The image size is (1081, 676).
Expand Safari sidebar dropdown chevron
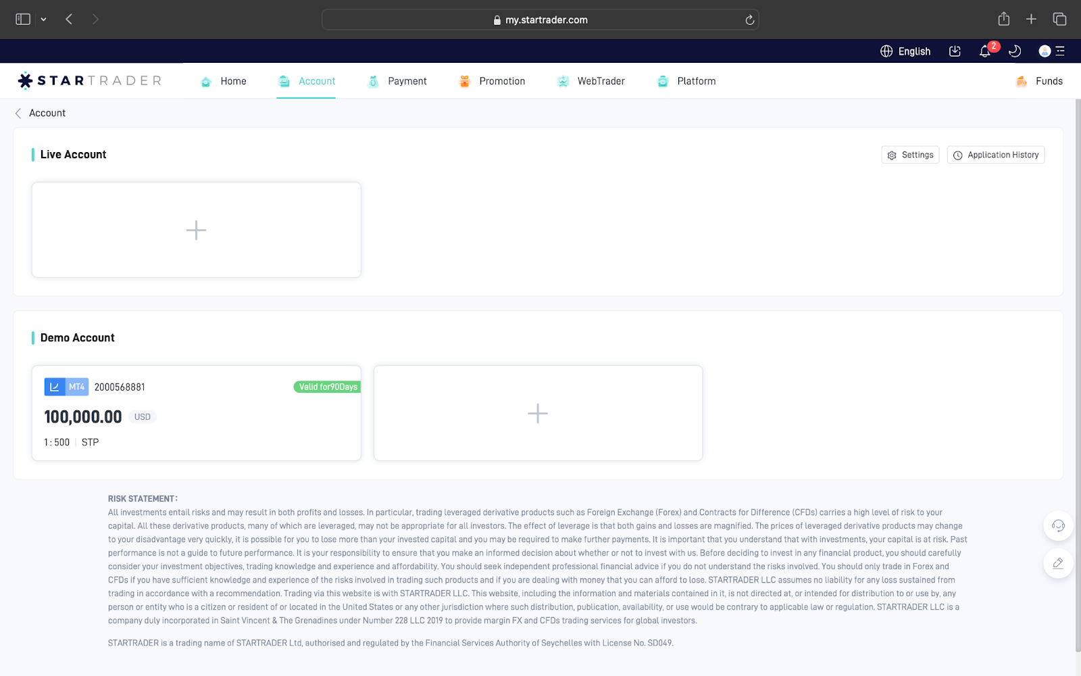click(x=43, y=20)
